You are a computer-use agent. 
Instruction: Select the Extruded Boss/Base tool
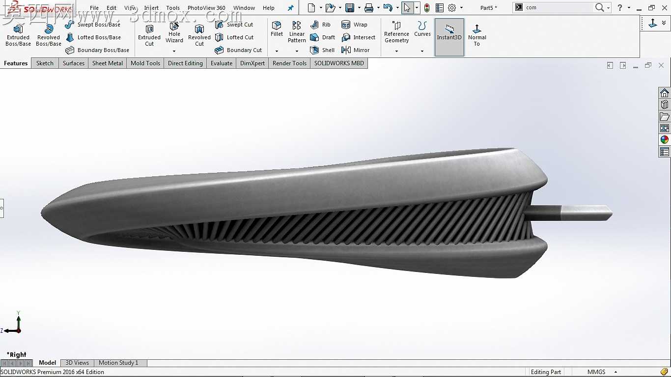click(x=18, y=35)
